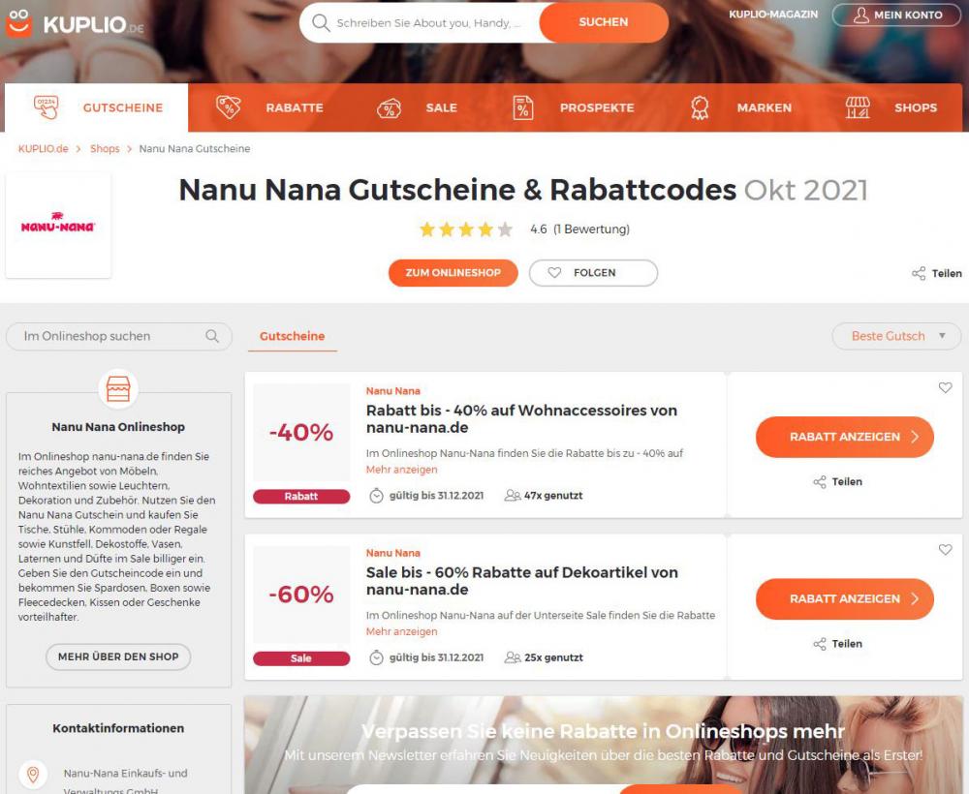
Task: Click the magnifier icon in top search bar
Action: (321, 23)
